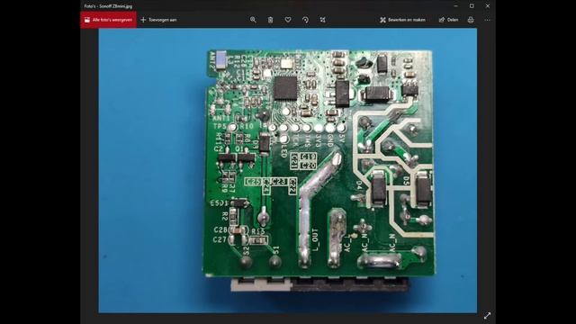Print the photo with printer icon
Screen dimensions: 576x324
(471, 20)
